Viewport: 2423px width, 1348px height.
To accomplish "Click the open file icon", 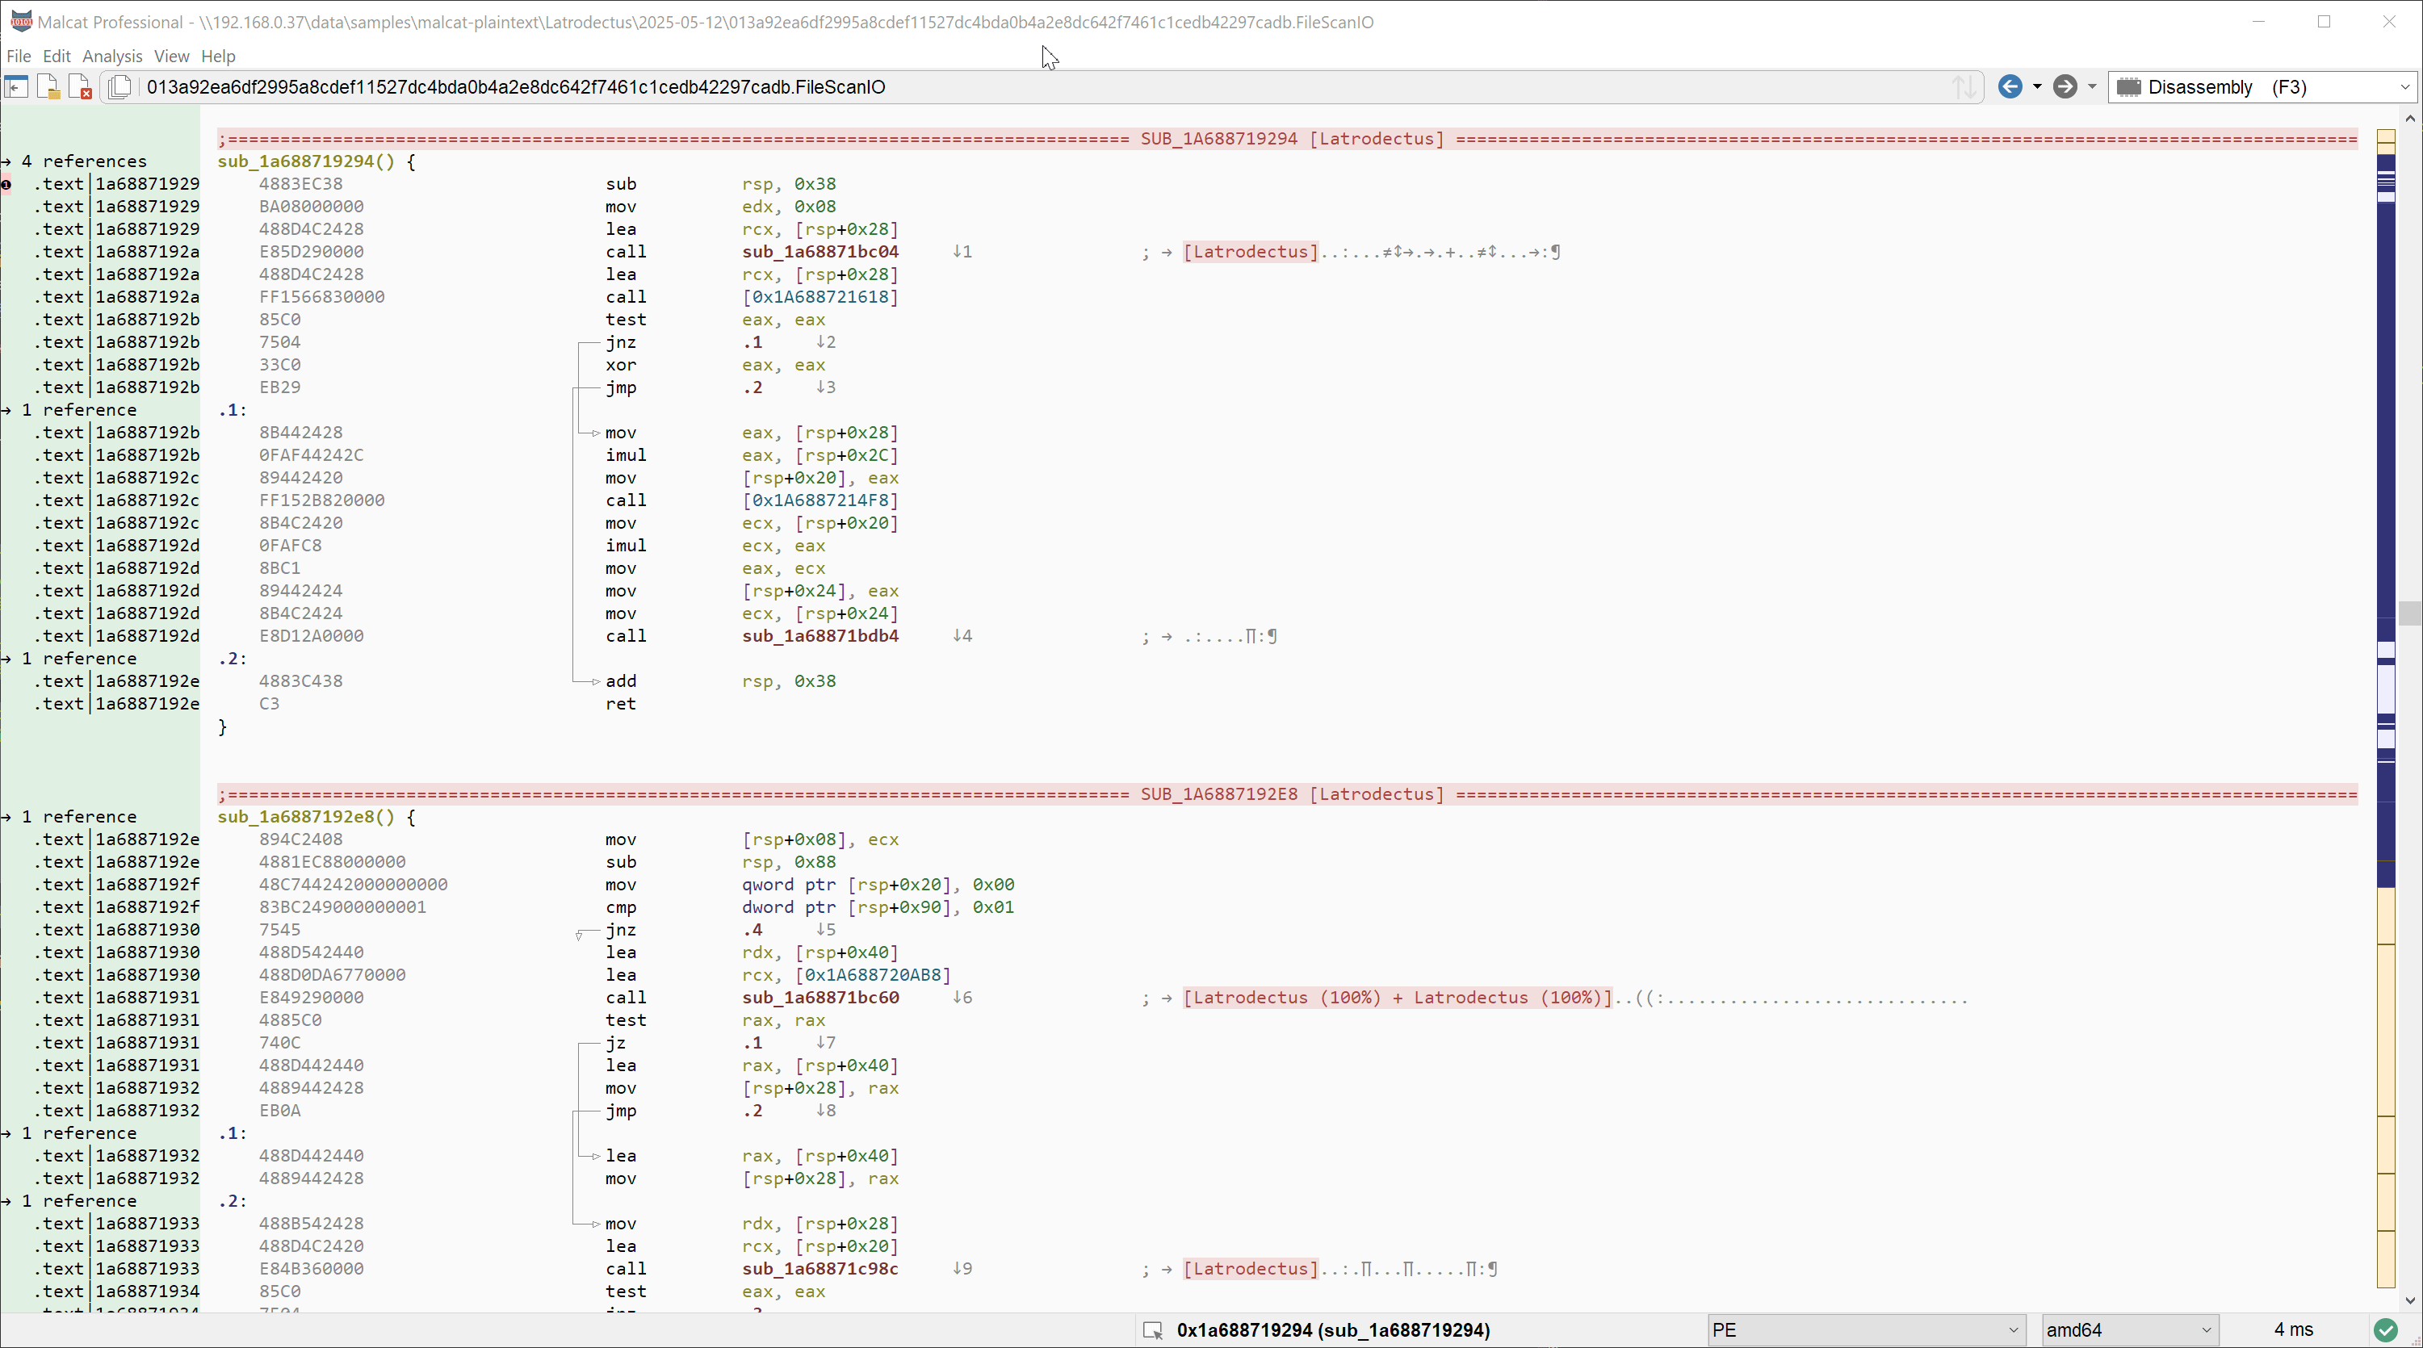I will point(47,86).
